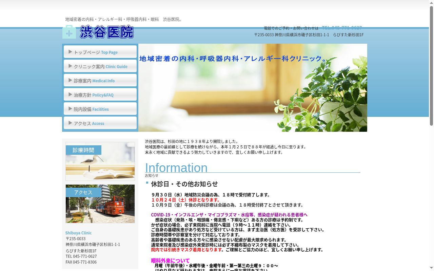Click the FAX 045-771-8306 sidebar text
Screen dimensions: 434x271
click(81, 262)
